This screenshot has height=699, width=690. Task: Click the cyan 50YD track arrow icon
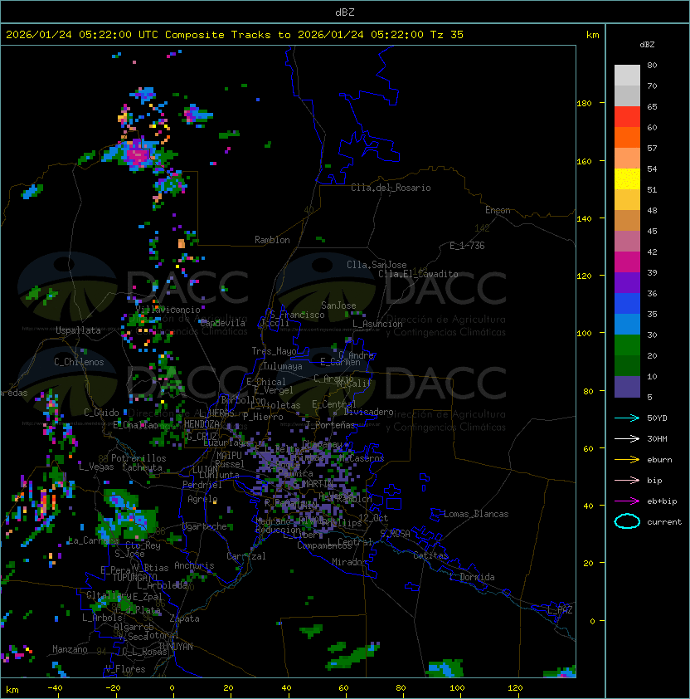(627, 418)
